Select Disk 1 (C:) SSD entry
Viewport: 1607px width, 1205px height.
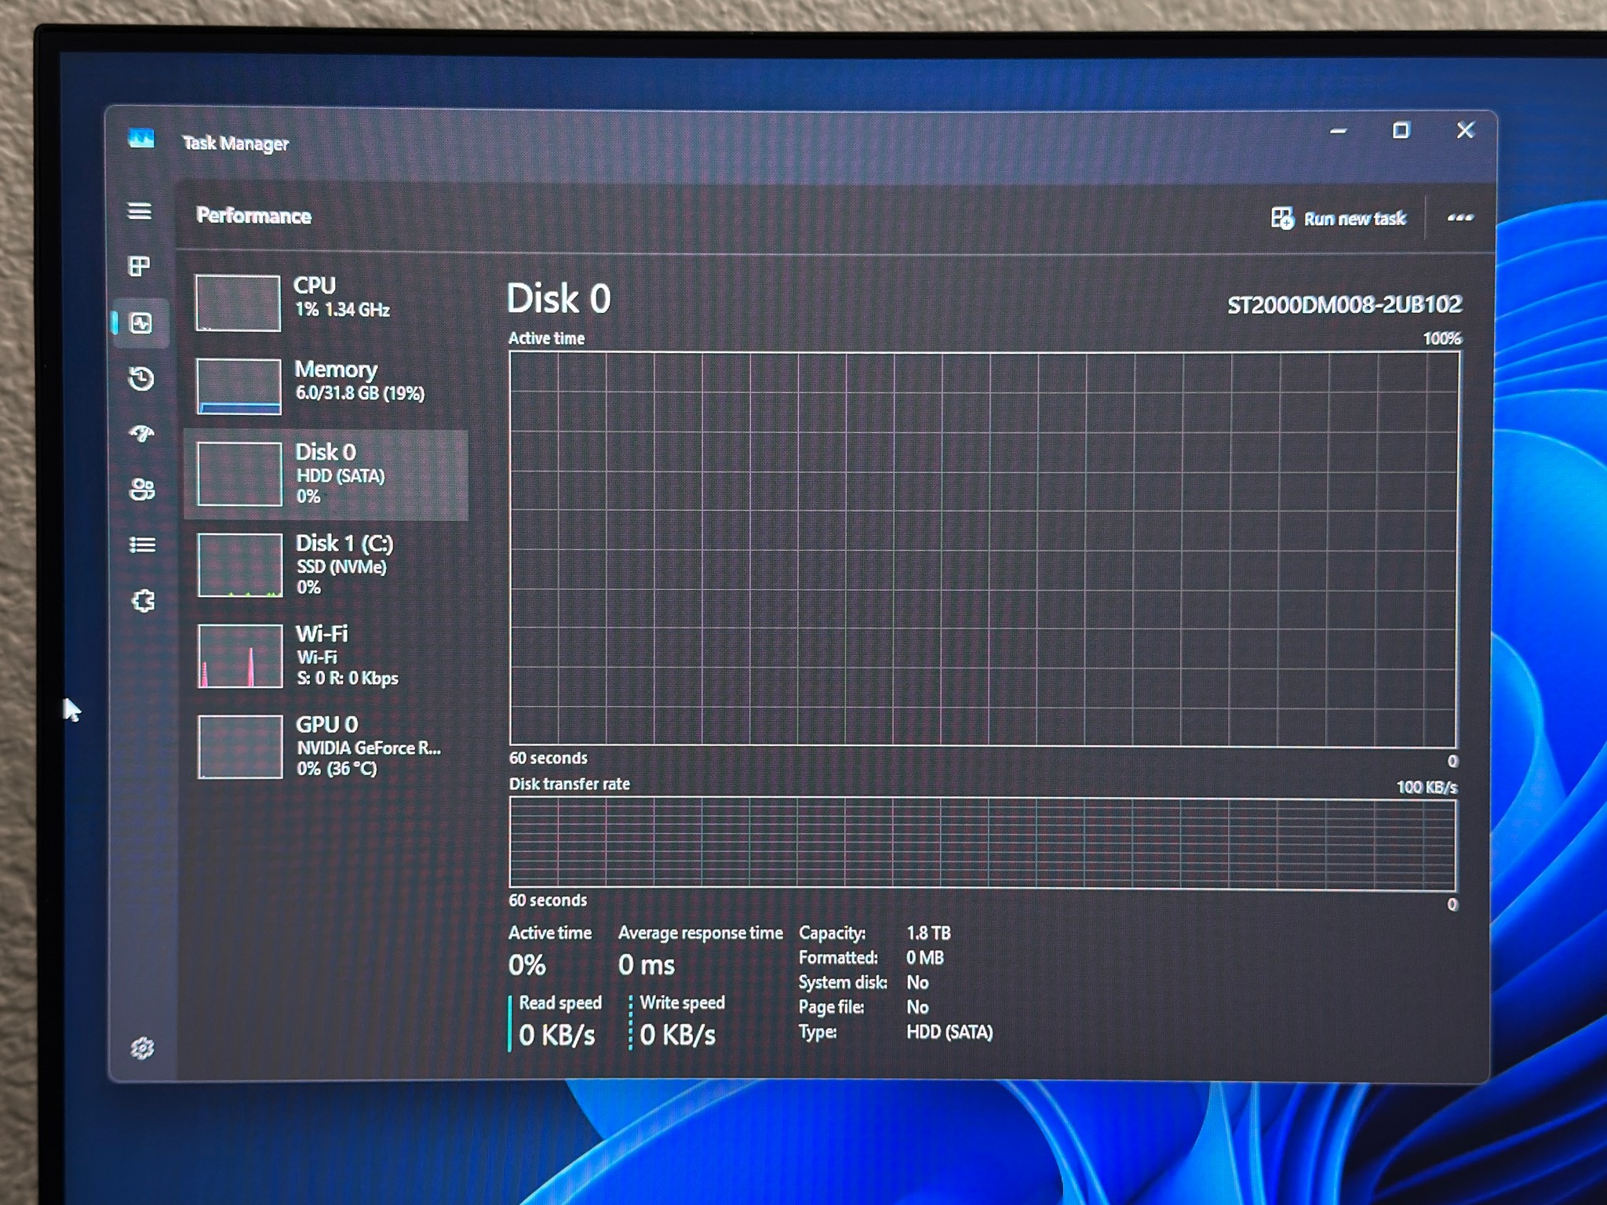[326, 565]
